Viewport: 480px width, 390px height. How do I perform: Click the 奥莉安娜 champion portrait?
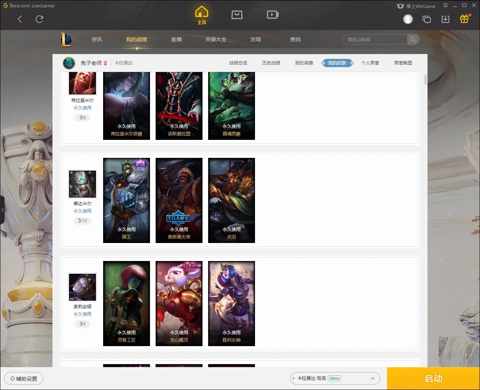(82, 287)
